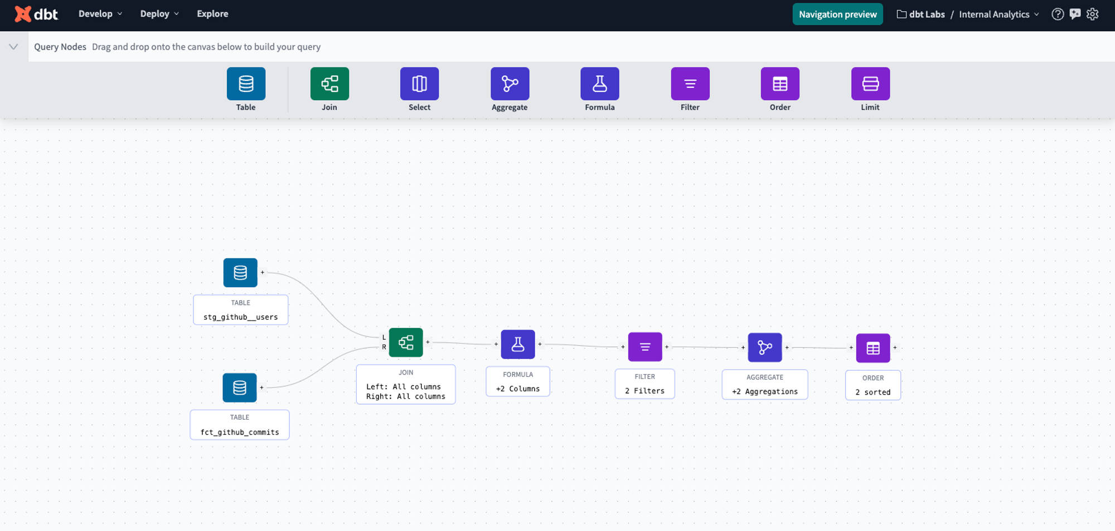
Task: Select the Aggregate node icon in palette
Action: [510, 83]
